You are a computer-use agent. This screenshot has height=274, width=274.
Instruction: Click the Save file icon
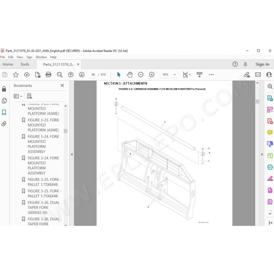click(x=5, y=75)
